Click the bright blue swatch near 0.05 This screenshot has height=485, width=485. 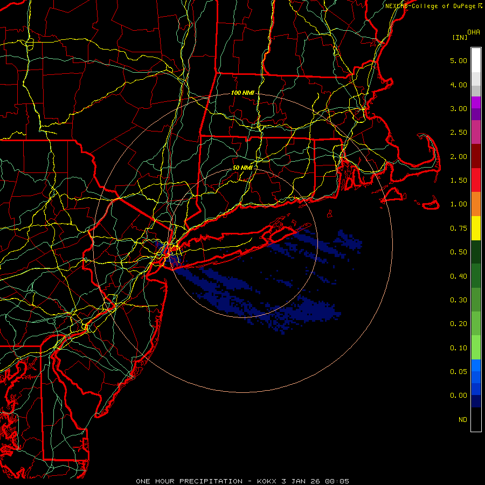coord(476,365)
